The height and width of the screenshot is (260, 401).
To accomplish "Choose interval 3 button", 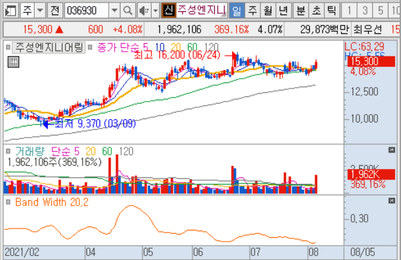I will click(365, 10).
